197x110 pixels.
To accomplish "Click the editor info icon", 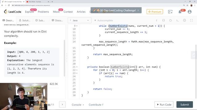I will point(157,20).
